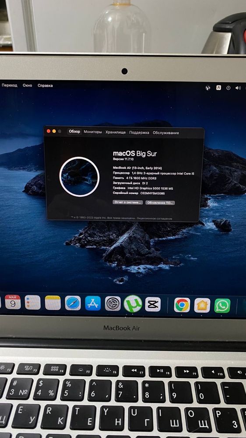Switch to the Хранилище tab
This screenshot has width=246, height=438.
[x=116, y=132]
